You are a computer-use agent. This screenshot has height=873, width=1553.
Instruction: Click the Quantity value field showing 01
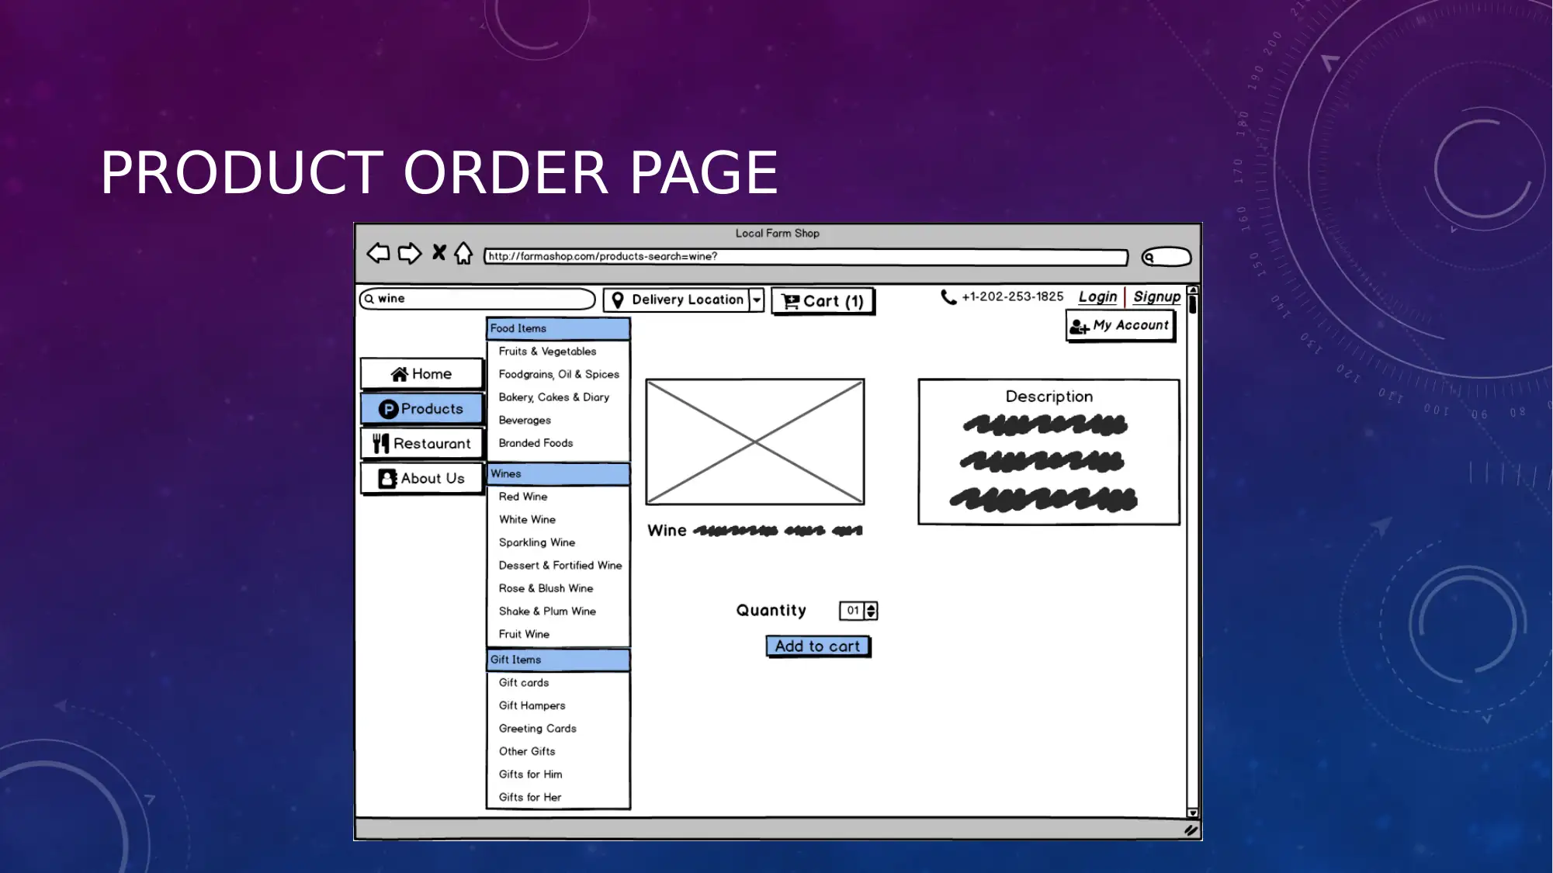[x=853, y=611]
